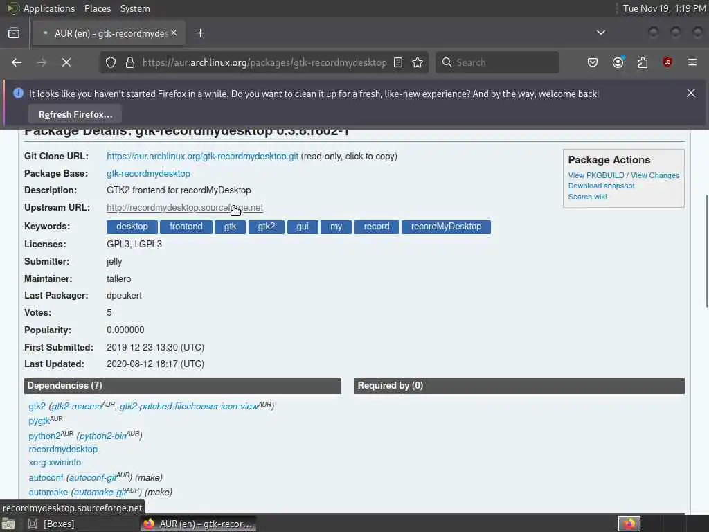
Task: Click the address bar URL field
Action: [x=264, y=62]
